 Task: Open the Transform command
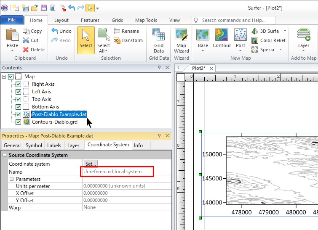tap(128, 40)
